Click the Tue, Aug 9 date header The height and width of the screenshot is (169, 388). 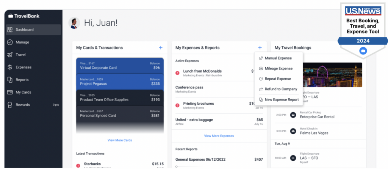282,143
